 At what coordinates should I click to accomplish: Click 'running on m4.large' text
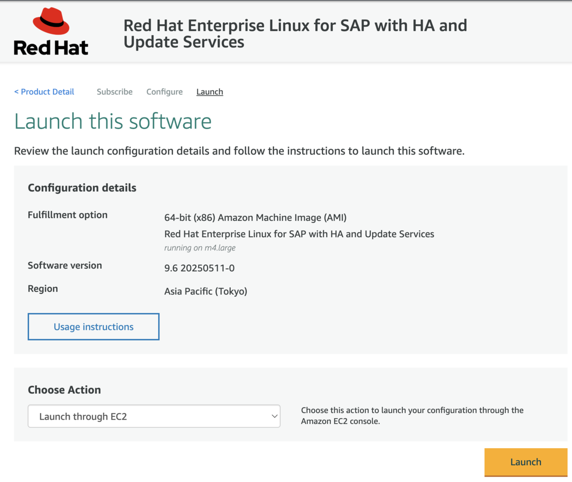tap(200, 248)
